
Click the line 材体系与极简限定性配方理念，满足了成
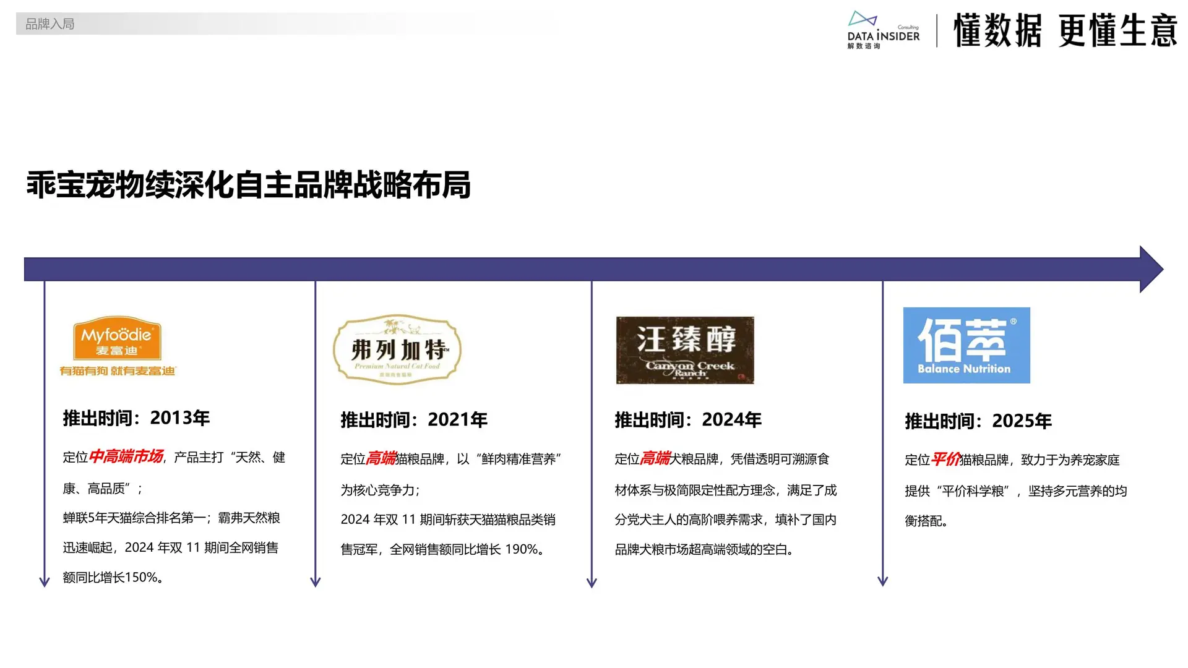[726, 490]
